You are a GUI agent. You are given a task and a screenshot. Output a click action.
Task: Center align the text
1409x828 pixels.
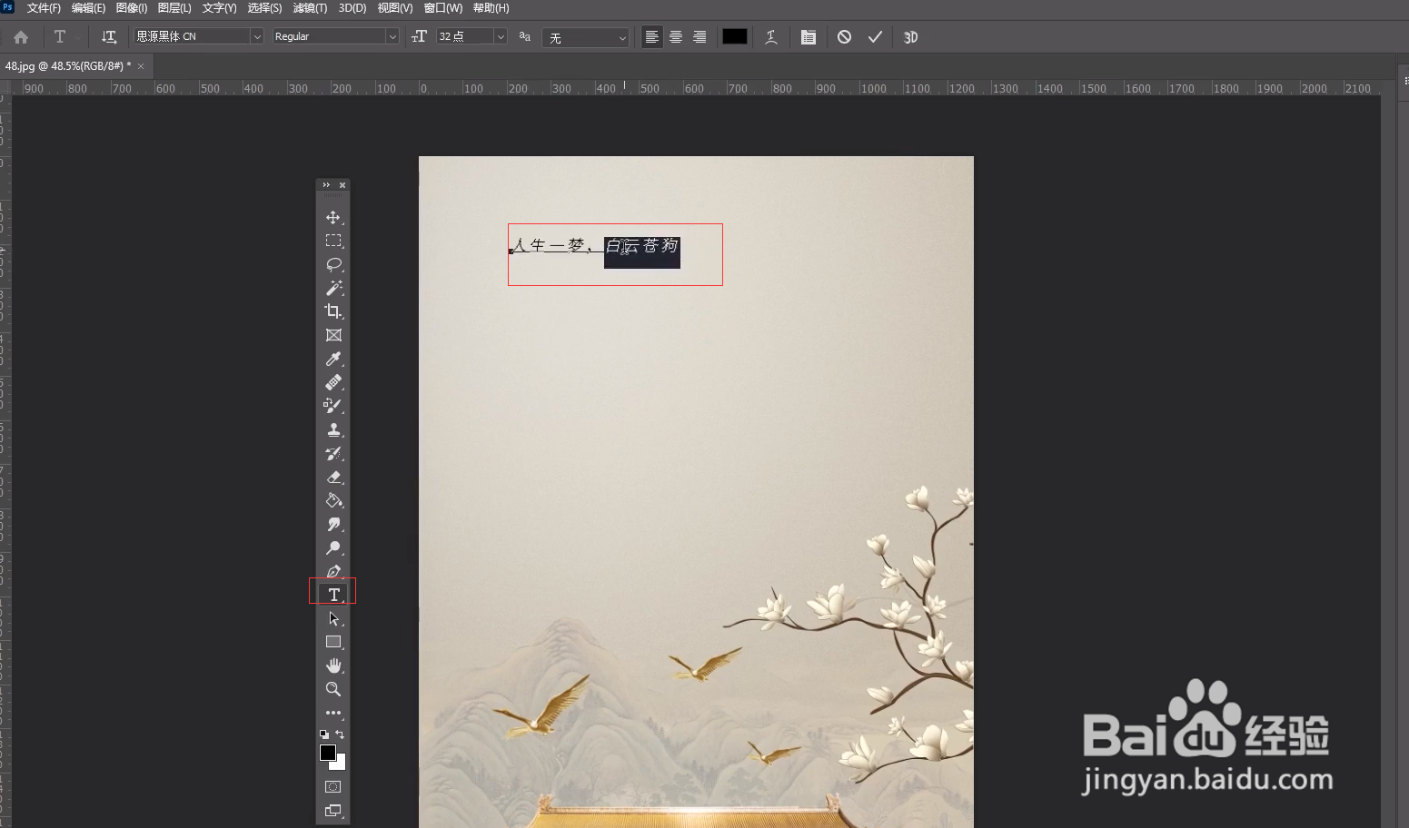click(676, 37)
